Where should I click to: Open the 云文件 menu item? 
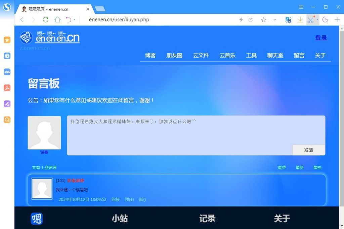tap(201, 56)
